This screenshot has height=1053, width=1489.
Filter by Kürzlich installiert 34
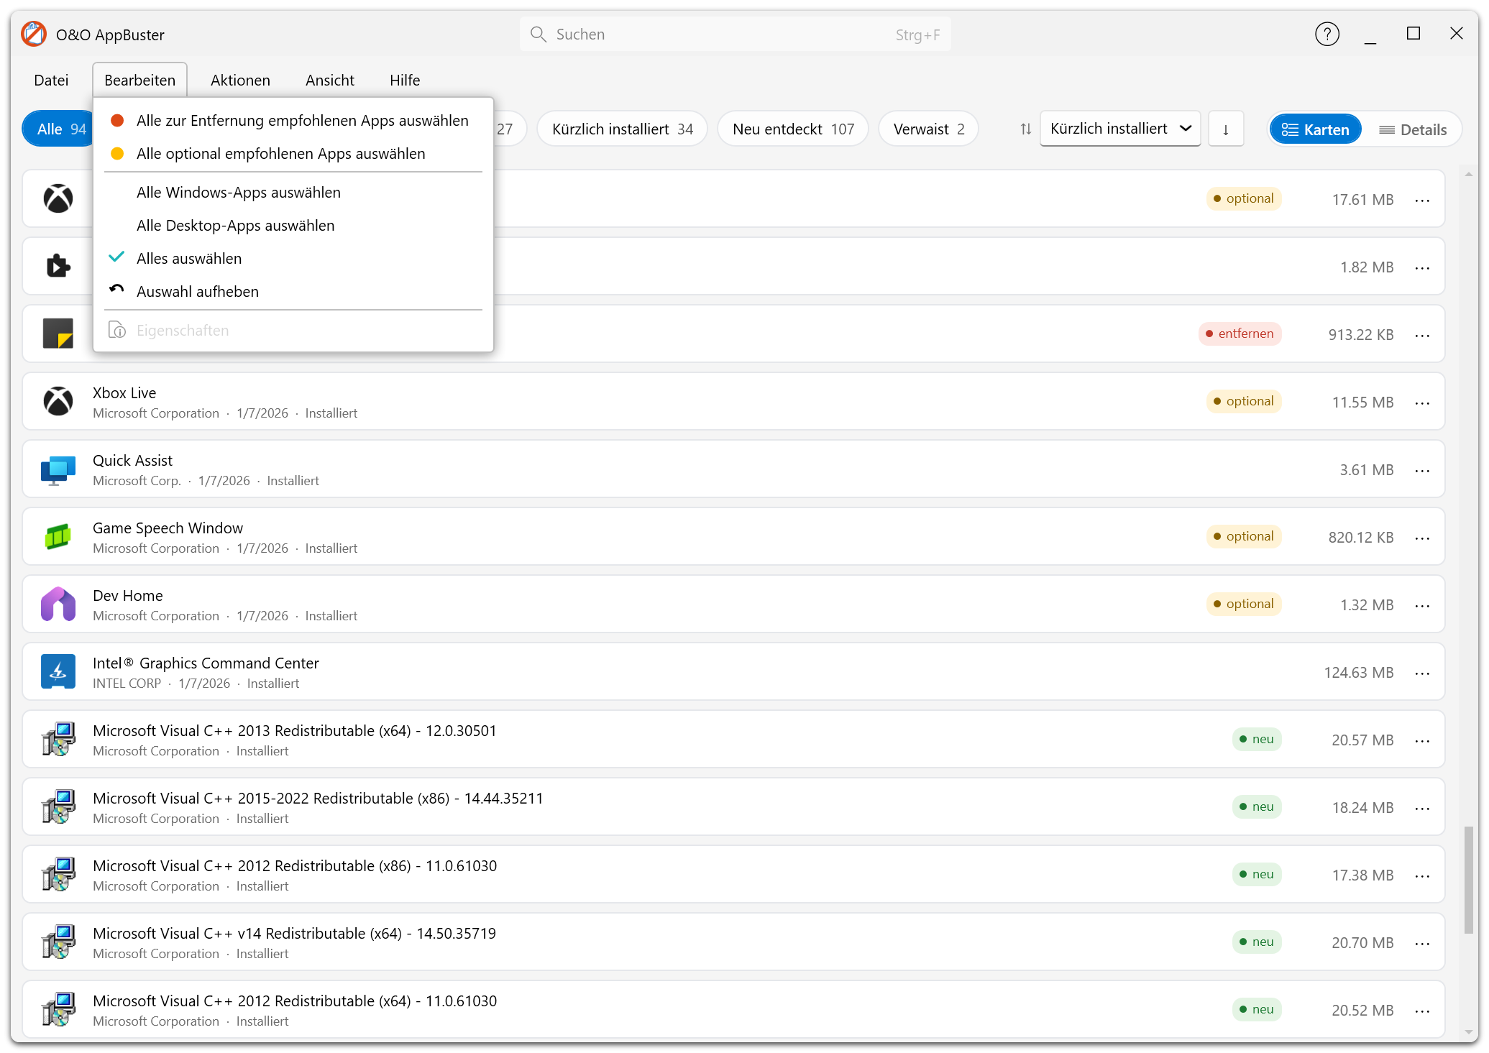point(622,129)
